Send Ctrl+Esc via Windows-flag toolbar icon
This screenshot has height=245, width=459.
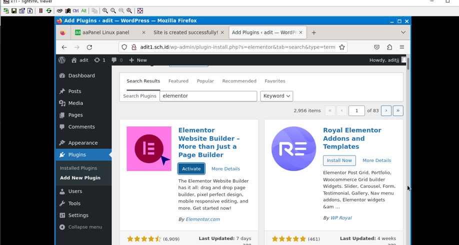click(x=67, y=11)
